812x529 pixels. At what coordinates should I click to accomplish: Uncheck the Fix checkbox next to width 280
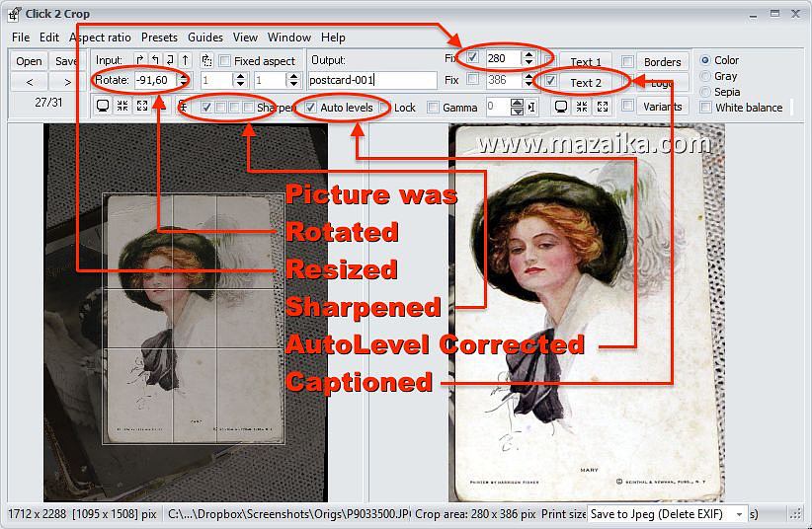pos(472,57)
